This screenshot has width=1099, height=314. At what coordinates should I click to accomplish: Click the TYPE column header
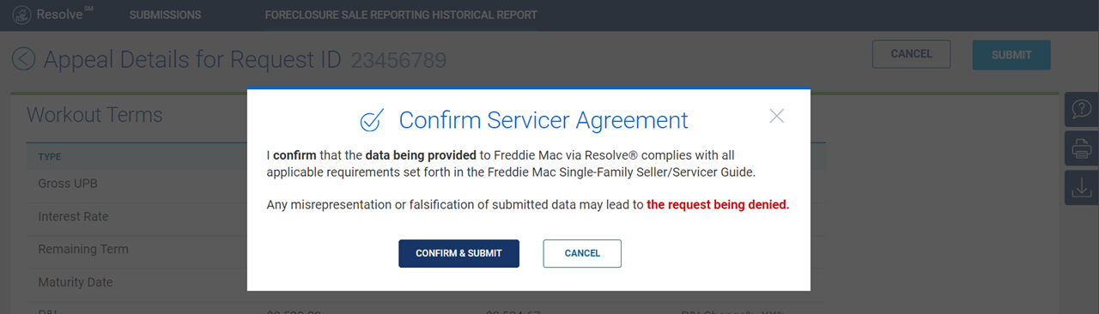(x=50, y=157)
